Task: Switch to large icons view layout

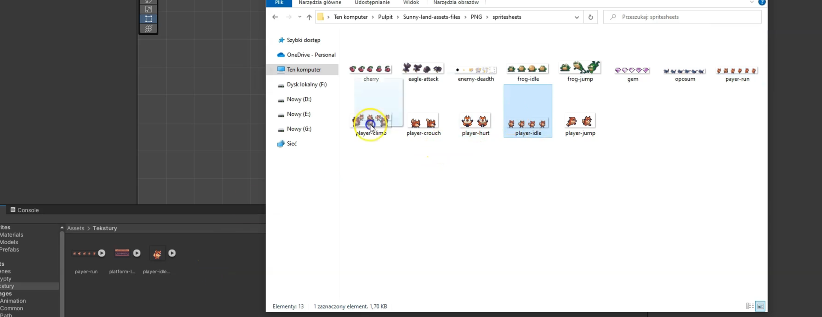Action: click(760, 306)
